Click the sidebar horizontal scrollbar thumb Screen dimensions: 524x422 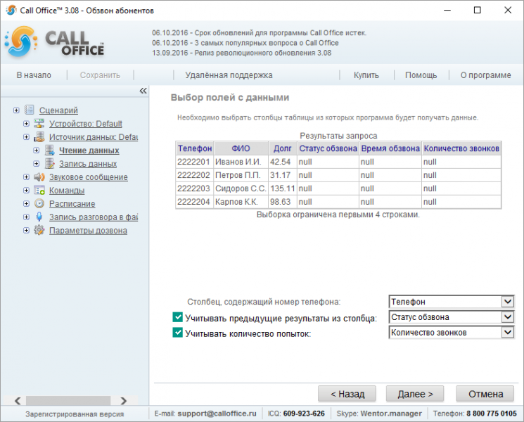click(x=68, y=400)
